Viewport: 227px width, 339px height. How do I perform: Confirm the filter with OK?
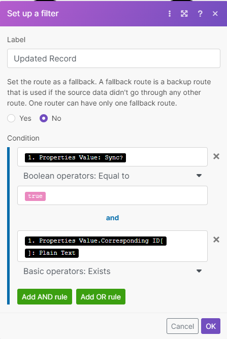tap(211, 326)
